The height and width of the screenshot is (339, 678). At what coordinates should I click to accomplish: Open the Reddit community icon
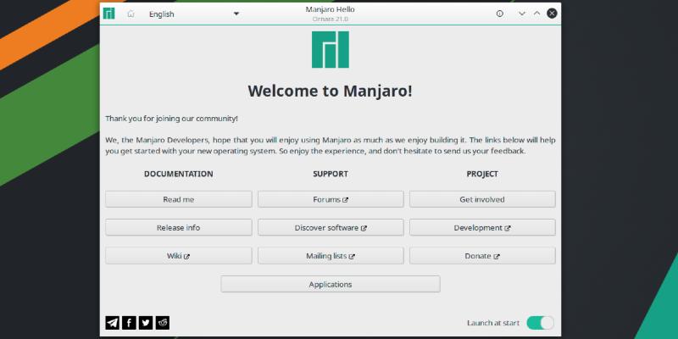[x=163, y=322]
